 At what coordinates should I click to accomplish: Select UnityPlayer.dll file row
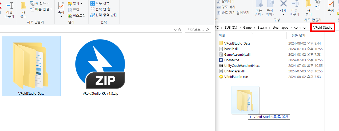click(270, 71)
